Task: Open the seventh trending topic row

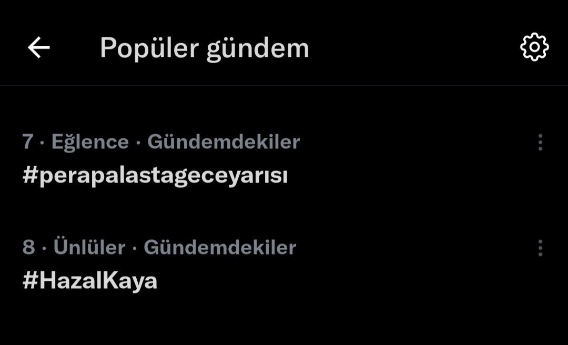Action: coord(284,159)
